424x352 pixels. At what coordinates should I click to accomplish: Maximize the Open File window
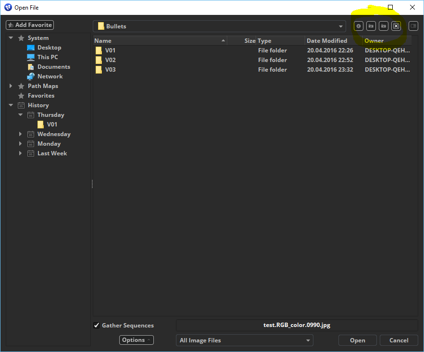[x=390, y=7]
